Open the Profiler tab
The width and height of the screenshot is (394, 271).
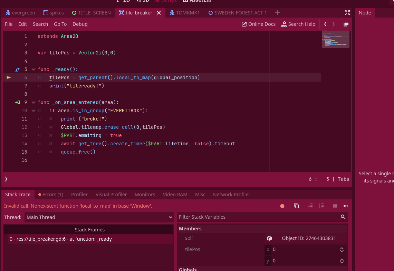coord(79,195)
